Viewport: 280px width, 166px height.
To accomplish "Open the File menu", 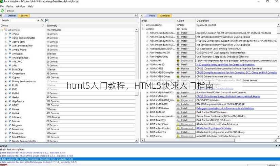I will [2, 6].
